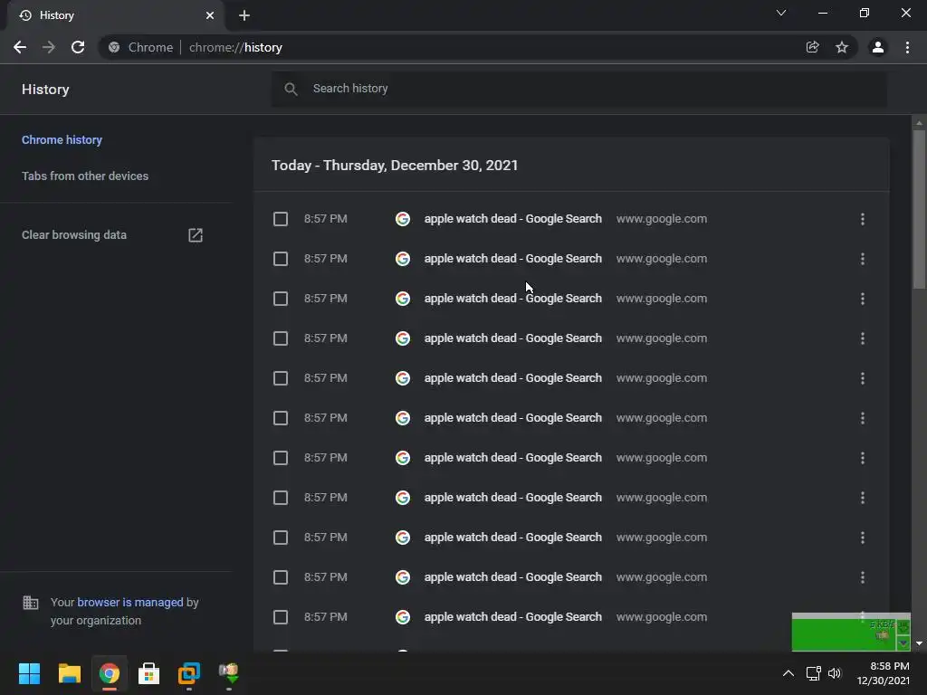Screen dimensions: 927x695
Task: Switch to Tabs from other devices
Action: pyautogui.click(x=85, y=176)
